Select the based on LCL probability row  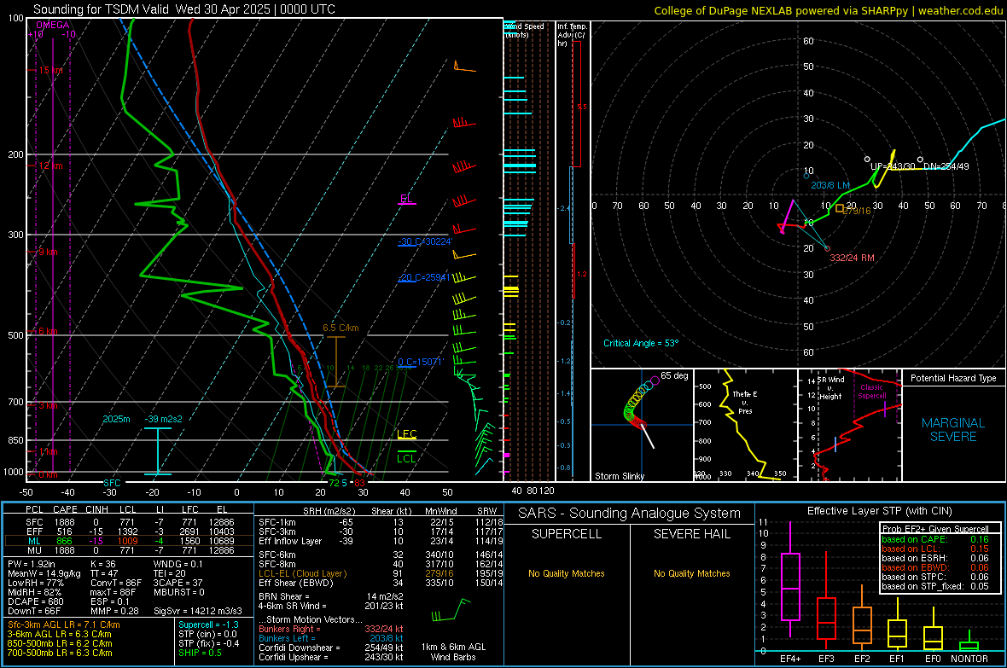click(935, 549)
